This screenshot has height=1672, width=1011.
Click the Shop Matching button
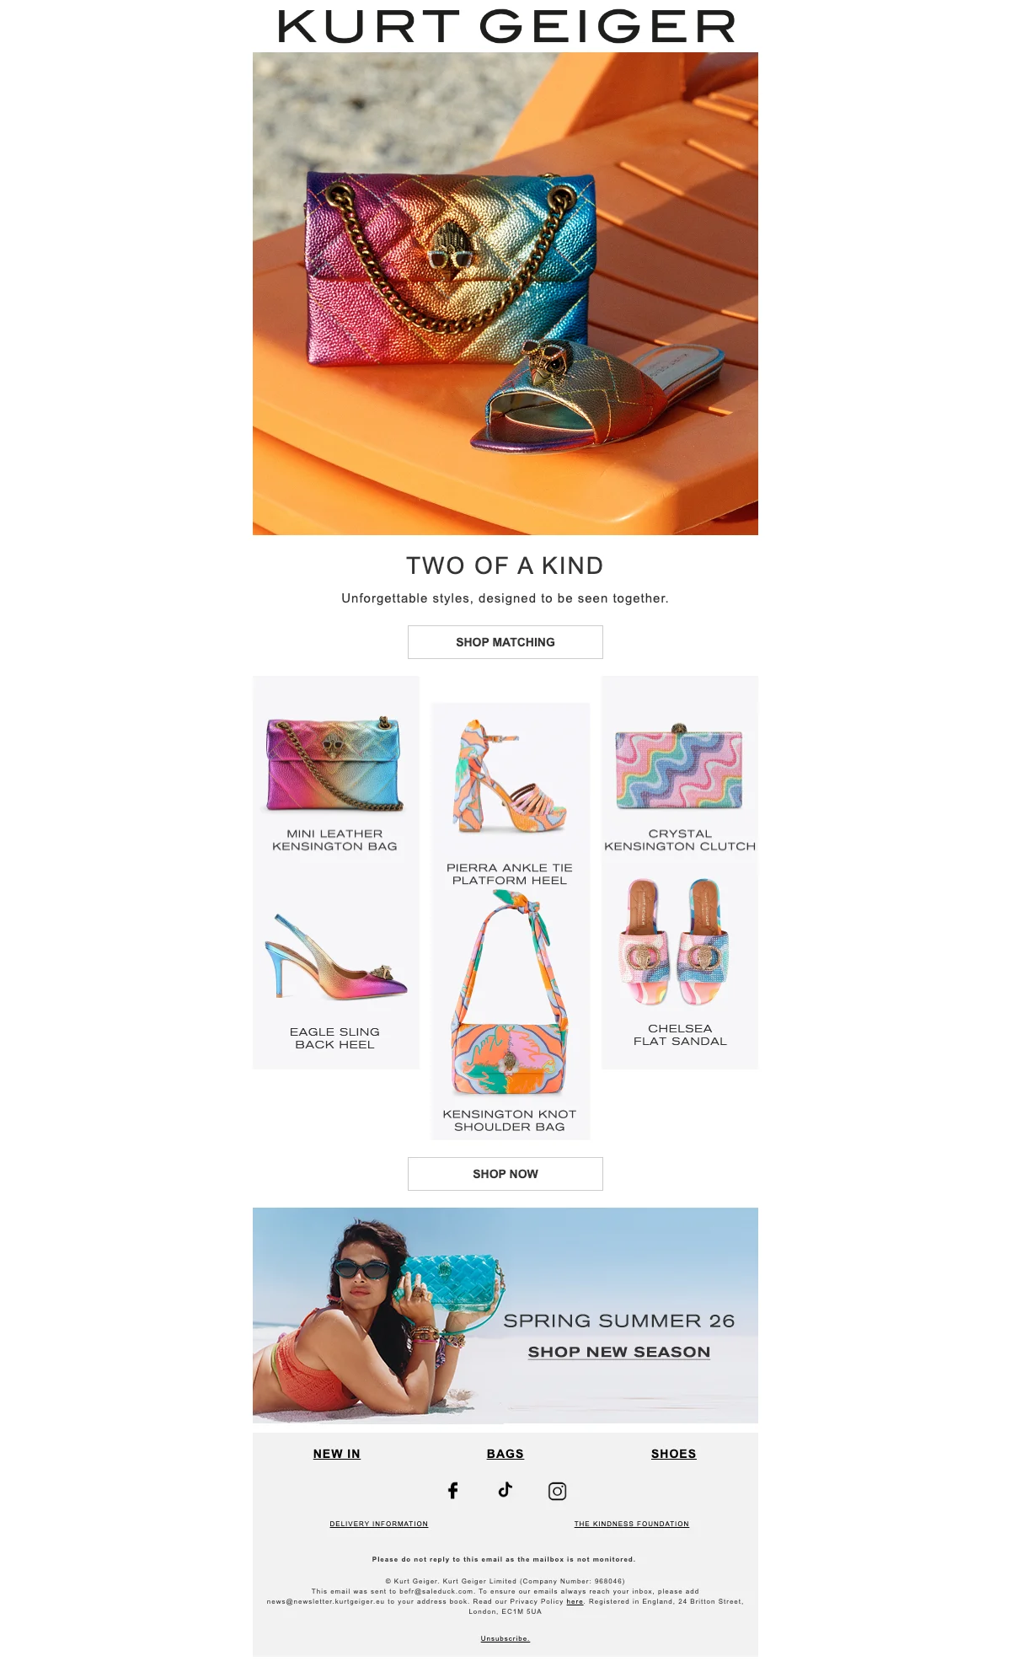(x=505, y=642)
